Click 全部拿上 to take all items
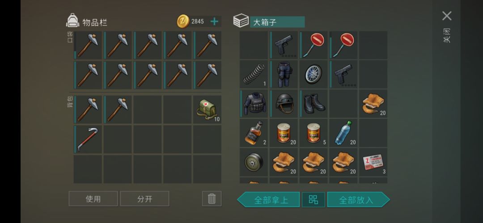The width and height of the screenshot is (483, 223). [268, 200]
